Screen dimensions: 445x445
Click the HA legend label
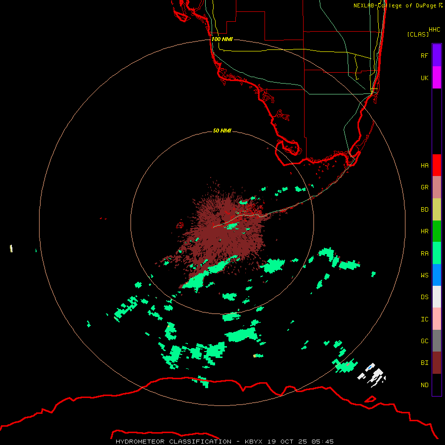point(424,165)
